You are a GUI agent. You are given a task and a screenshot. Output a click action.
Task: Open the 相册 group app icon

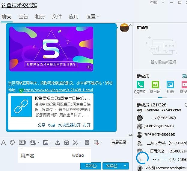(170, 85)
